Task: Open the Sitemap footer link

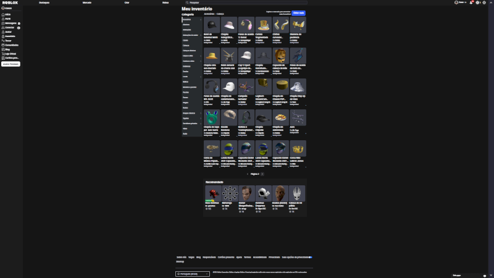Action: [180, 261]
